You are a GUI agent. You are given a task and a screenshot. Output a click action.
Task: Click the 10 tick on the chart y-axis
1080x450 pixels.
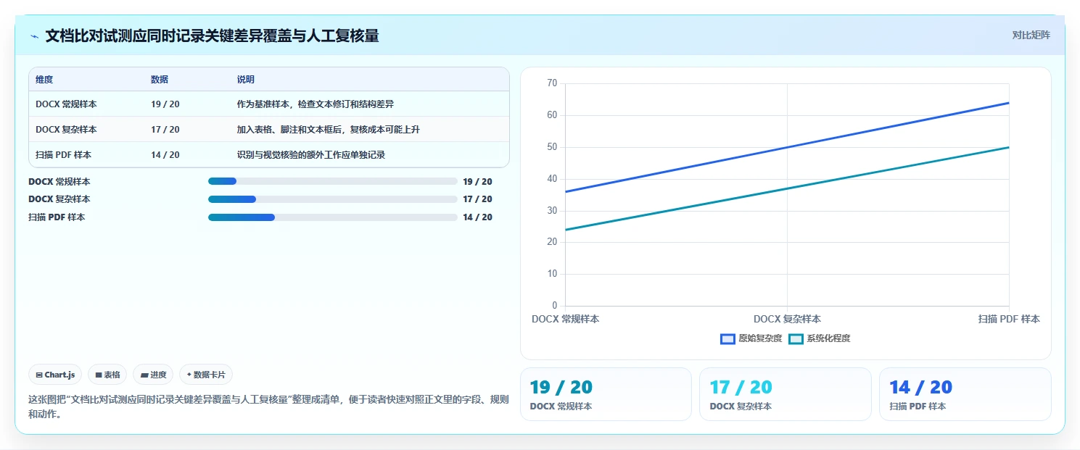pyautogui.click(x=552, y=274)
